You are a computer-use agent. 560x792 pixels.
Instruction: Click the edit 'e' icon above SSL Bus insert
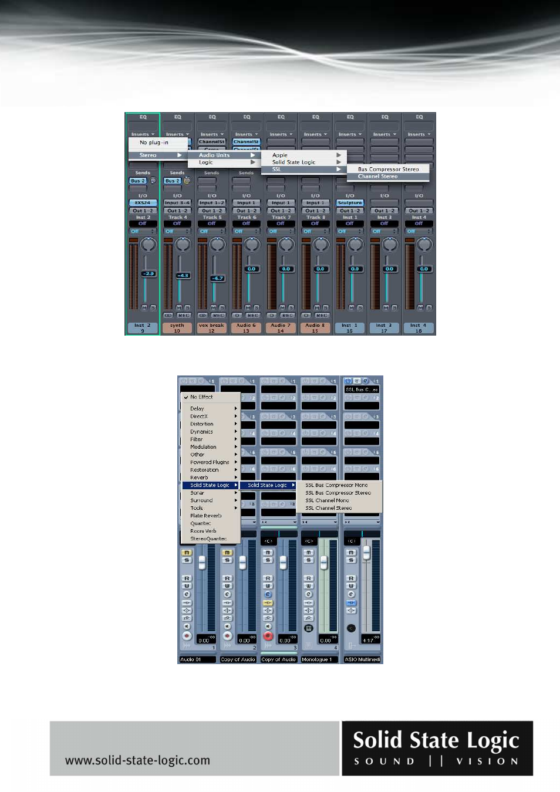(x=365, y=381)
